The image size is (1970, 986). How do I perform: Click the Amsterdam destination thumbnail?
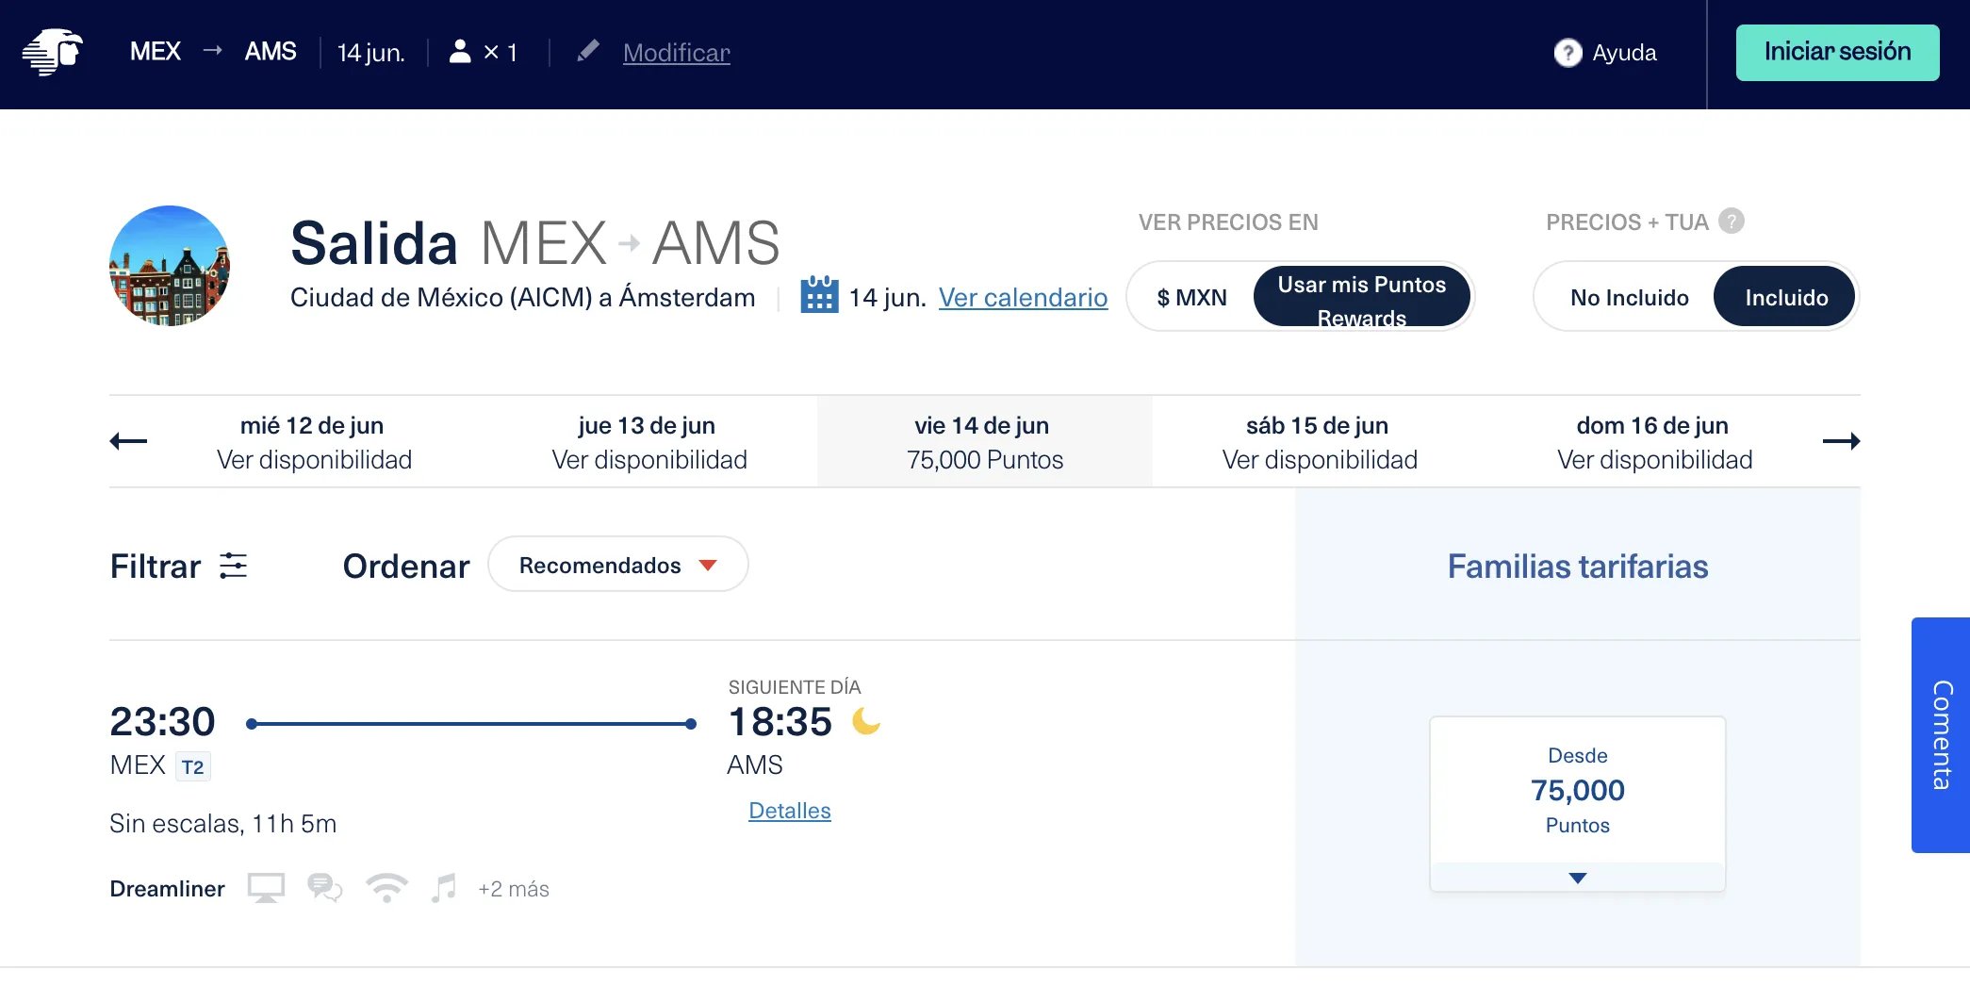click(x=170, y=266)
